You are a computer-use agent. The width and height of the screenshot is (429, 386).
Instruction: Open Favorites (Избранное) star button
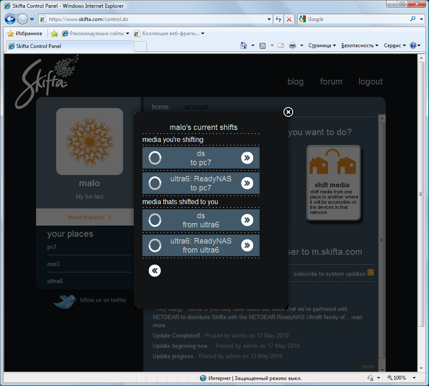(x=25, y=33)
